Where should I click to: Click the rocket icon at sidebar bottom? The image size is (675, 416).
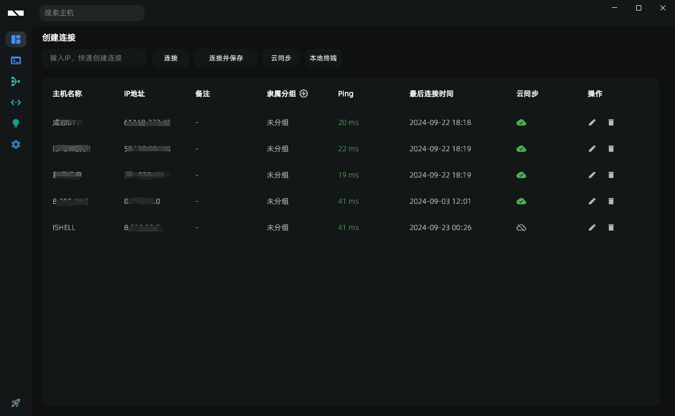click(16, 403)
